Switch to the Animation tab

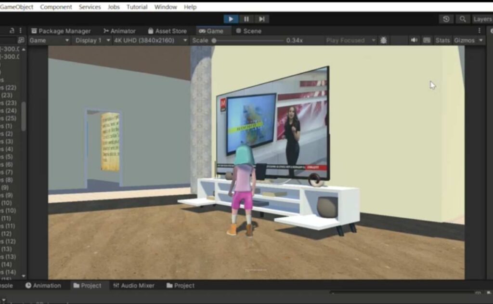43,285
